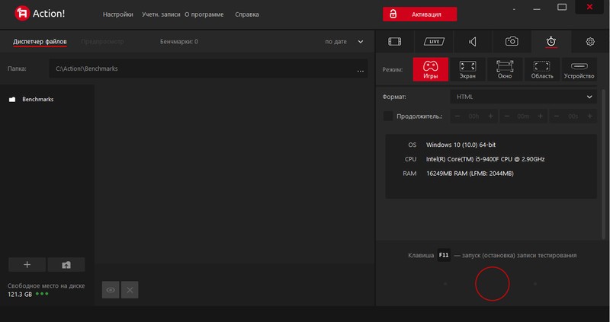Open the screenshots tab (camera icon)

[x=512, y=41]
